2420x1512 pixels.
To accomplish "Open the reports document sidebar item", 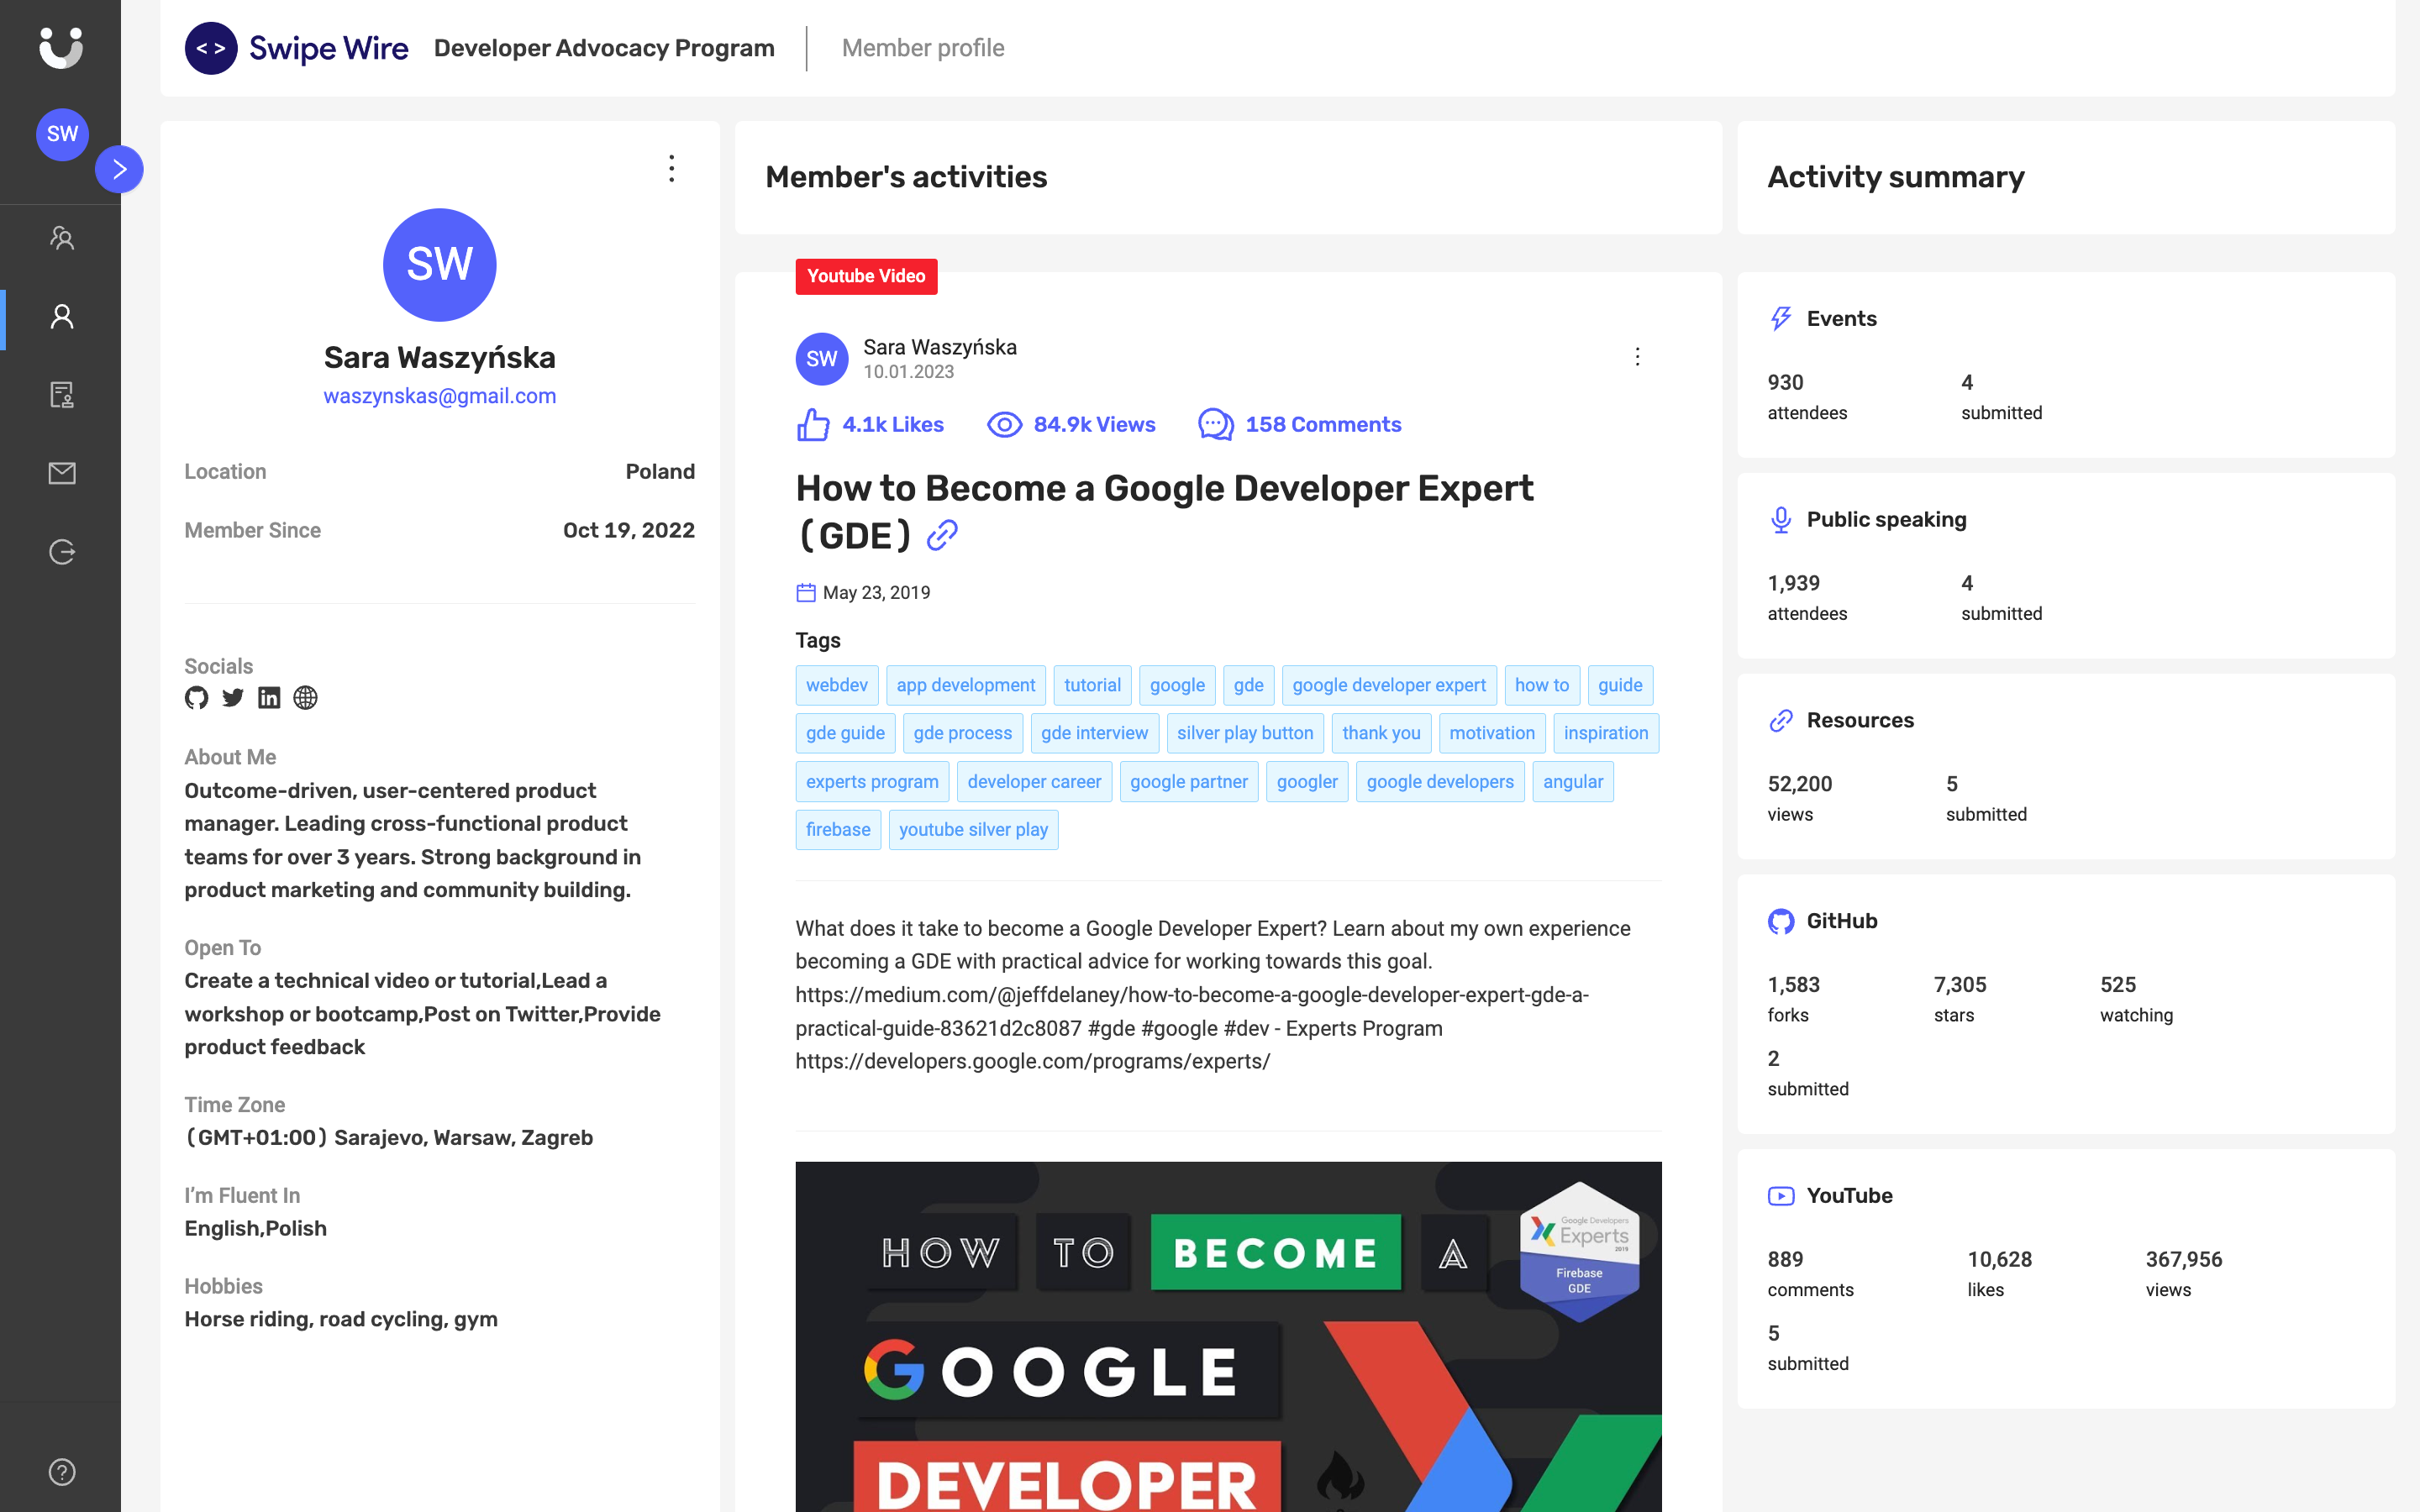I will [x=62, y=395].
